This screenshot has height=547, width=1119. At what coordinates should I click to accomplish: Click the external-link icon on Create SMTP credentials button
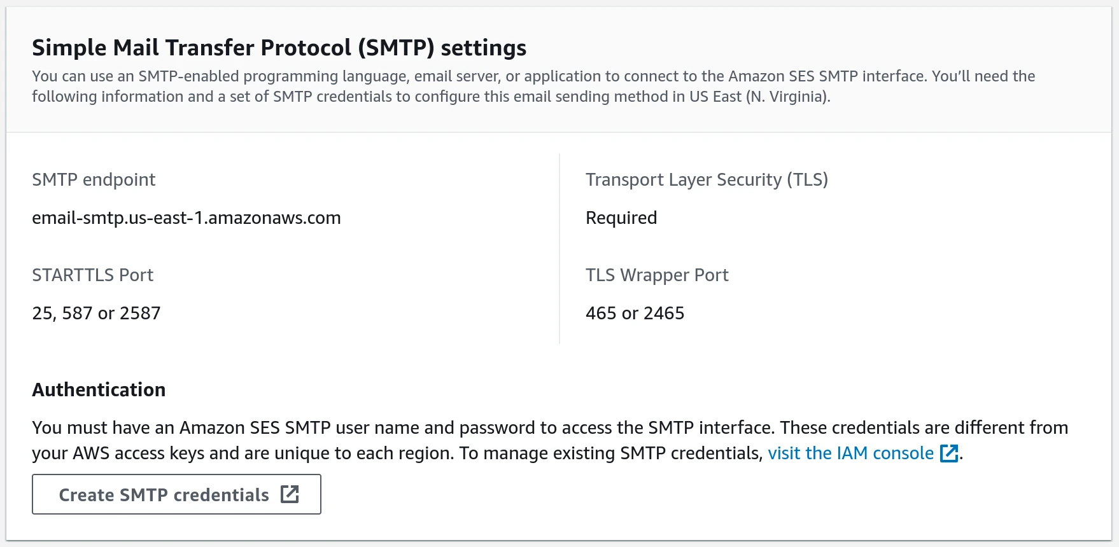[290, 494]
